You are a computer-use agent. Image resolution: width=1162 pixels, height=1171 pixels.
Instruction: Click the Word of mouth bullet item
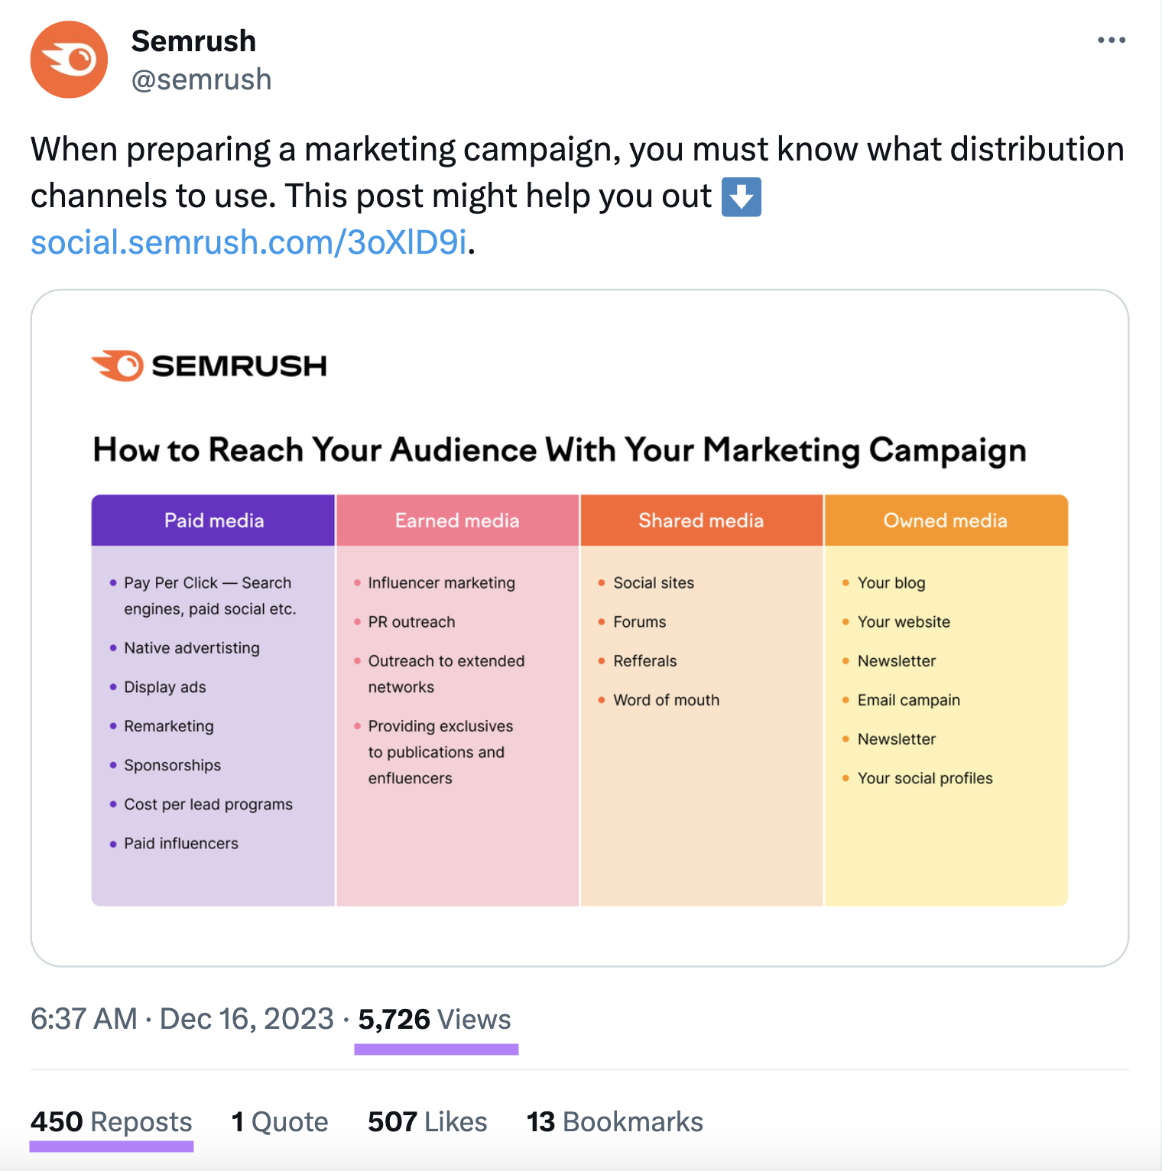tap(667, 699)
